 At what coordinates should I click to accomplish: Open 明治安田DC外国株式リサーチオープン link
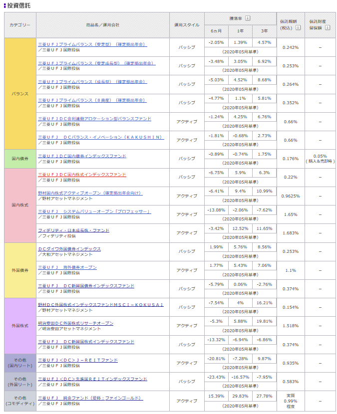[x=75, y=323]
